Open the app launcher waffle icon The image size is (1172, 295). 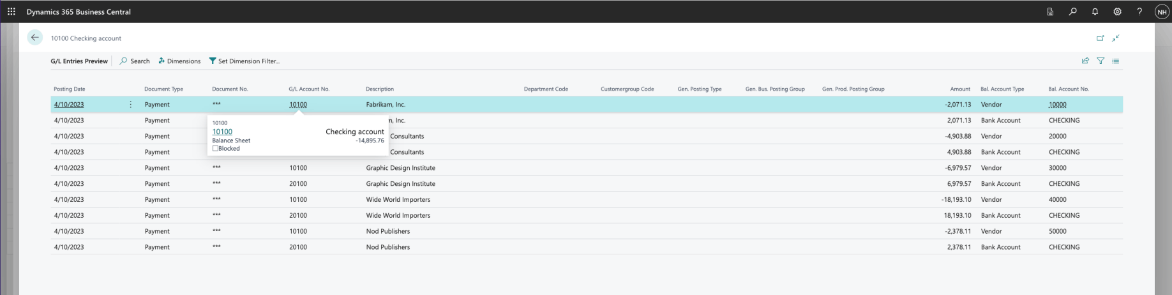11,11
